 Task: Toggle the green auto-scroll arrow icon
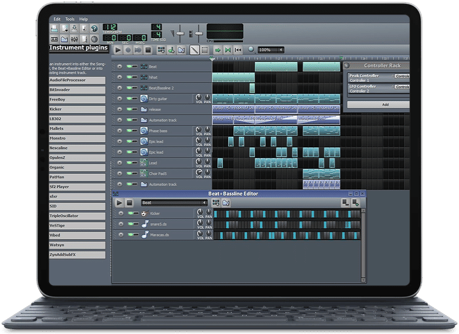tap(218, 50)
